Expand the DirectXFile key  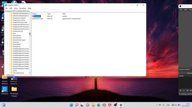[x=10, y=46]
